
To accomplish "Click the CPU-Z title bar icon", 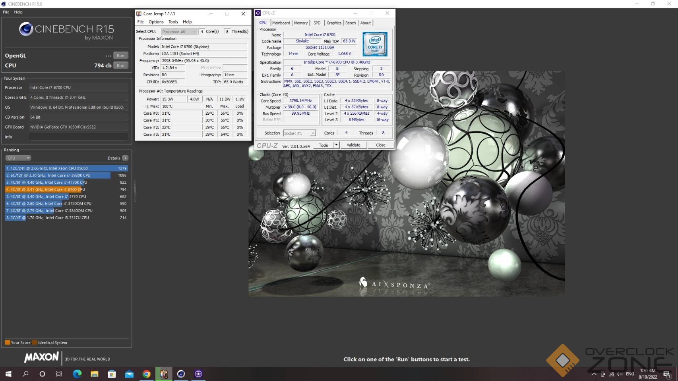I will (x=258, y=13).
